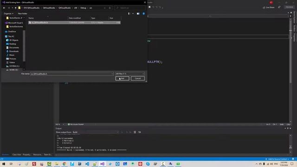297x167 pixels.
Task: Open Desktop in navigation pane
Action: pyautogui.click(x=11, y=44)
